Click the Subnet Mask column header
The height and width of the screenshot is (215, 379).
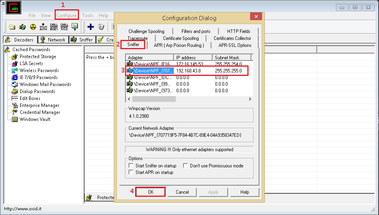click(232, 58)
